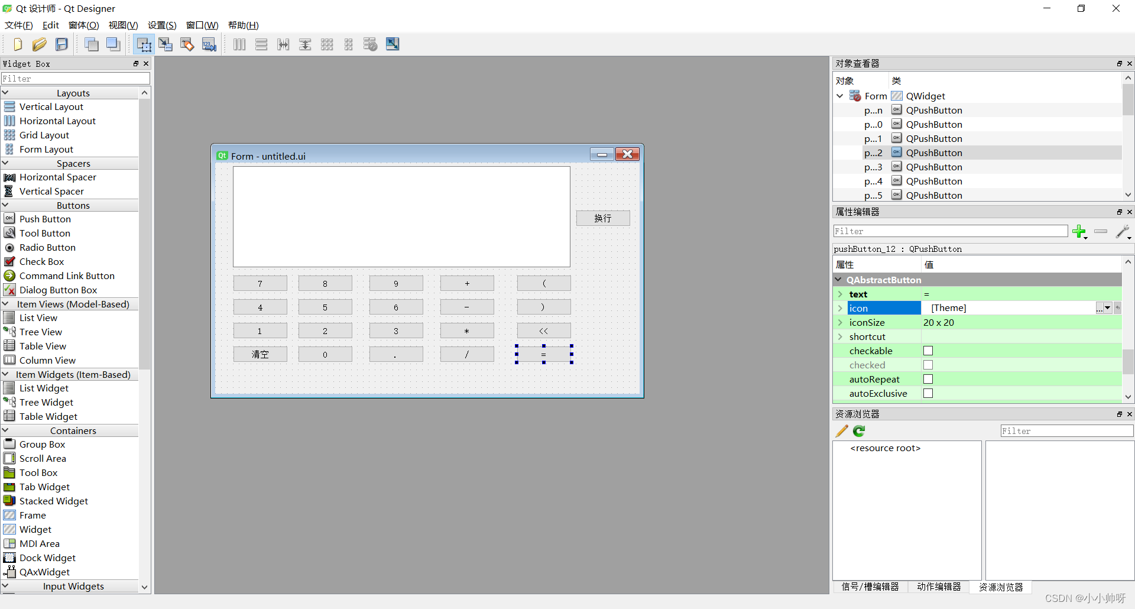Click the Save toolbar icon
1135x609 pixels.
[61, 44]
